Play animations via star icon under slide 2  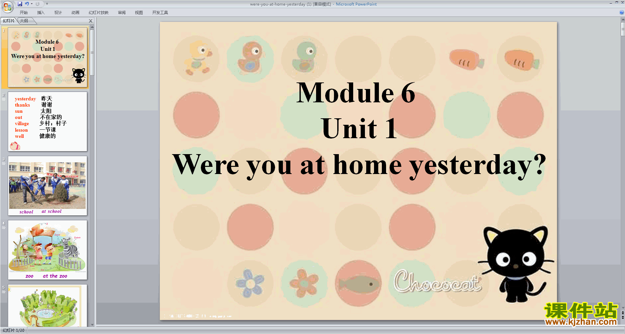4,99
